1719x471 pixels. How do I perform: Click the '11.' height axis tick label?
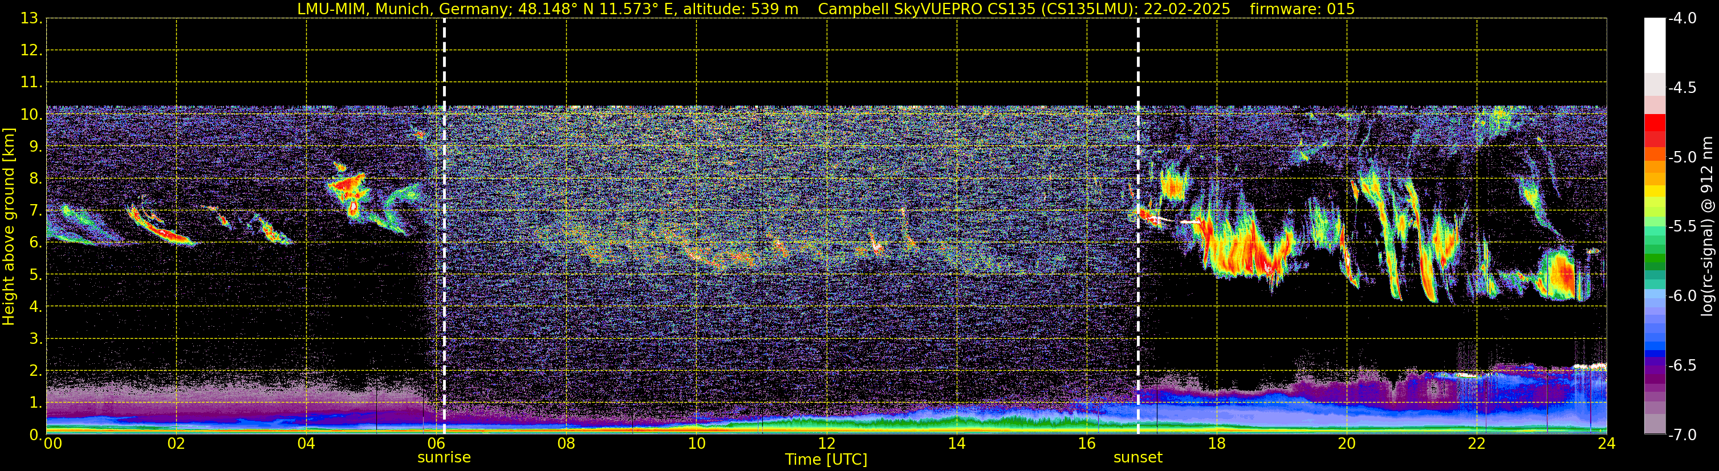point(31,83)
